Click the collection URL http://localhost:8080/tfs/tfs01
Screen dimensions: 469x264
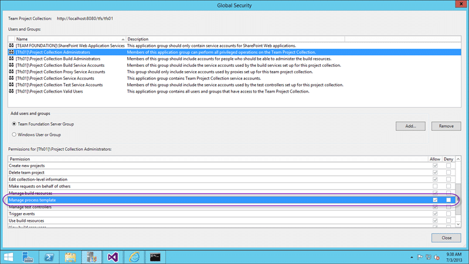[x=85, y=19]
